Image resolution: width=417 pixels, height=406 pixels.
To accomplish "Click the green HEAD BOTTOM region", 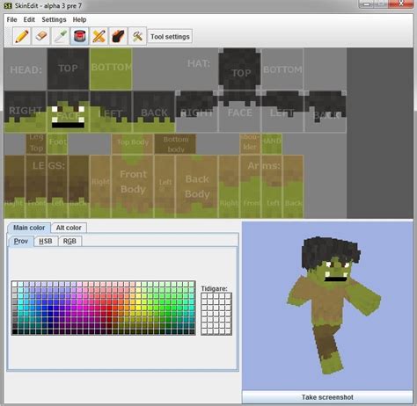I will (x=111, y=69).
